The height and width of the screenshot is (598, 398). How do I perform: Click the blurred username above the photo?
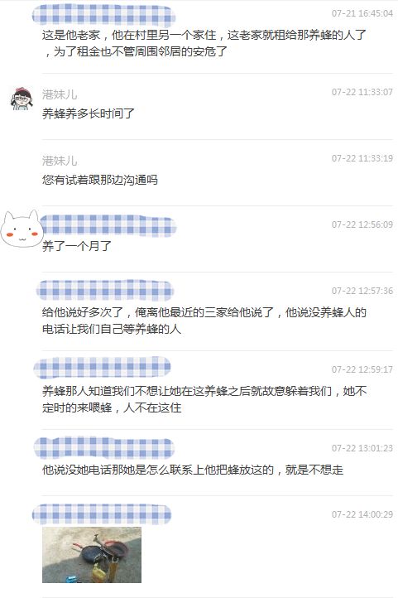pyautogui.click(x=102, y=514)
